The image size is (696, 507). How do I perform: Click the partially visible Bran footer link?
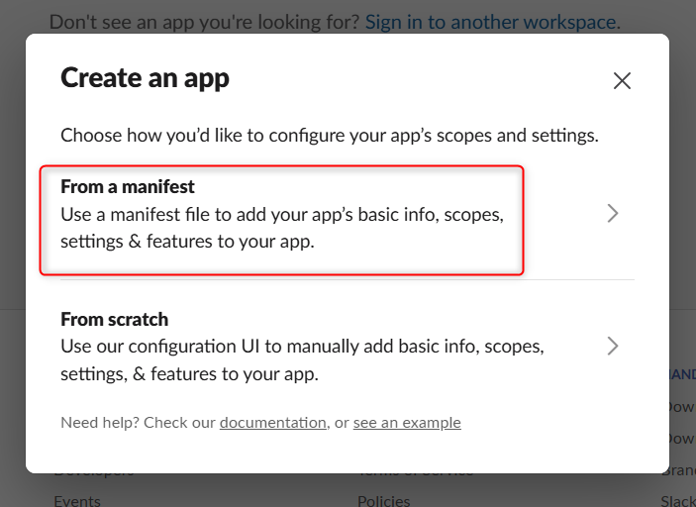(x=678, y=472)
